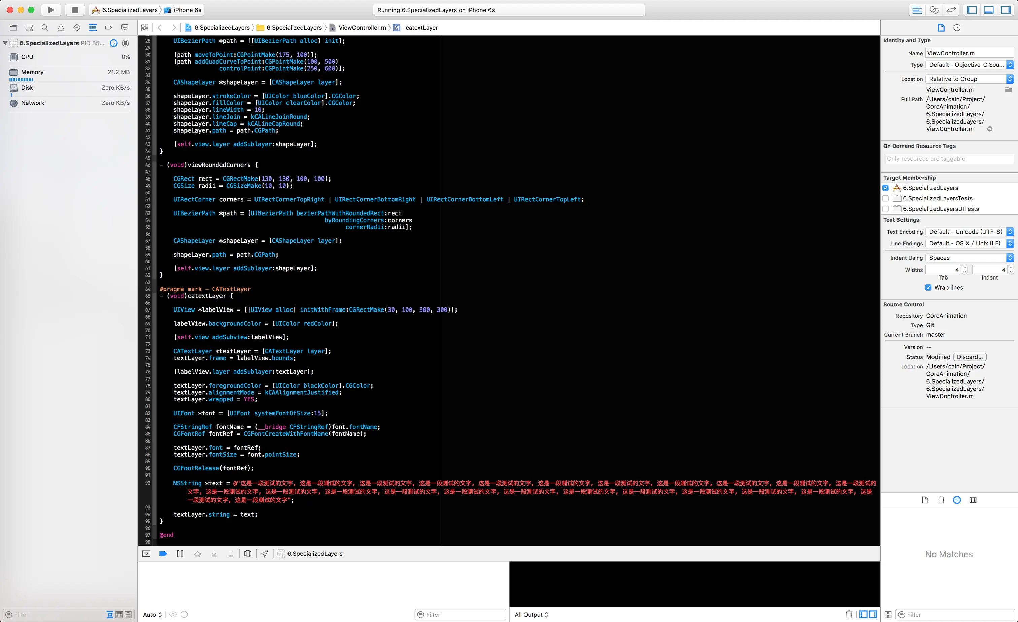Screen dimensions: 1018x622
Task: Check 6.SpecializedLayersUITests target membership
Action: [885, 209]
